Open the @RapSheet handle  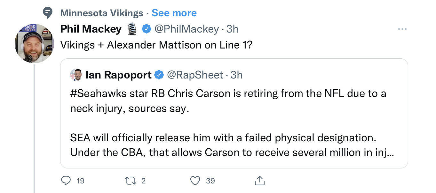pyautogui.click(x=195, y=75)
